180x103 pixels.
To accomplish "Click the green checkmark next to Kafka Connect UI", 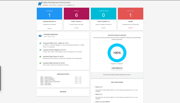I will 40,63.
